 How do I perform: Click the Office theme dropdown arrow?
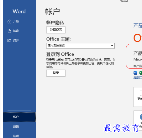coord(112,46)
